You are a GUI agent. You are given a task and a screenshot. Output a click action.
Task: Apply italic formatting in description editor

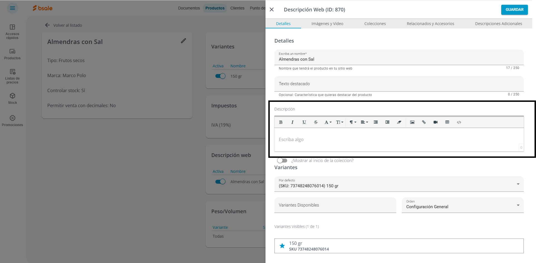[292, 122]
